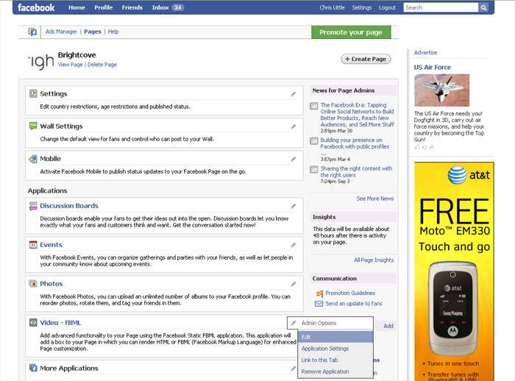Open Friends in the top navigation
The image size is (515, 381).
point(132,7)
